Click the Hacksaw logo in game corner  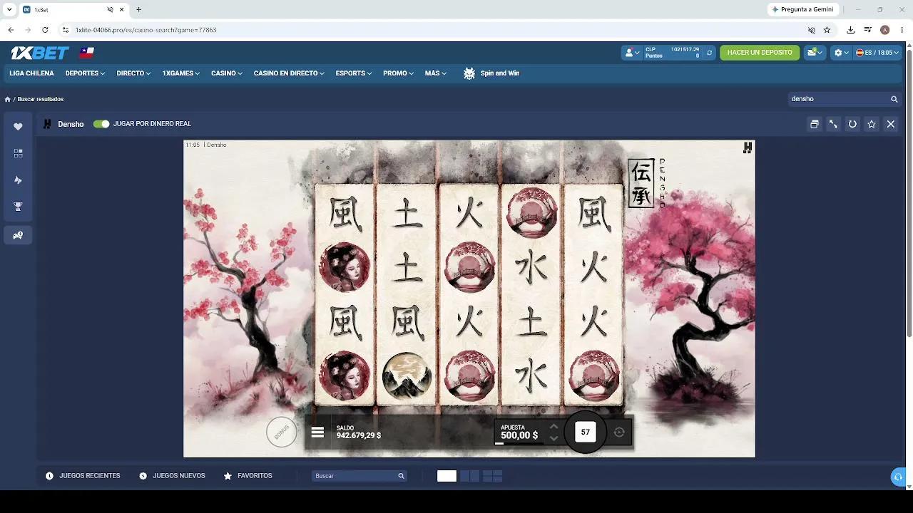pos(747,147)
